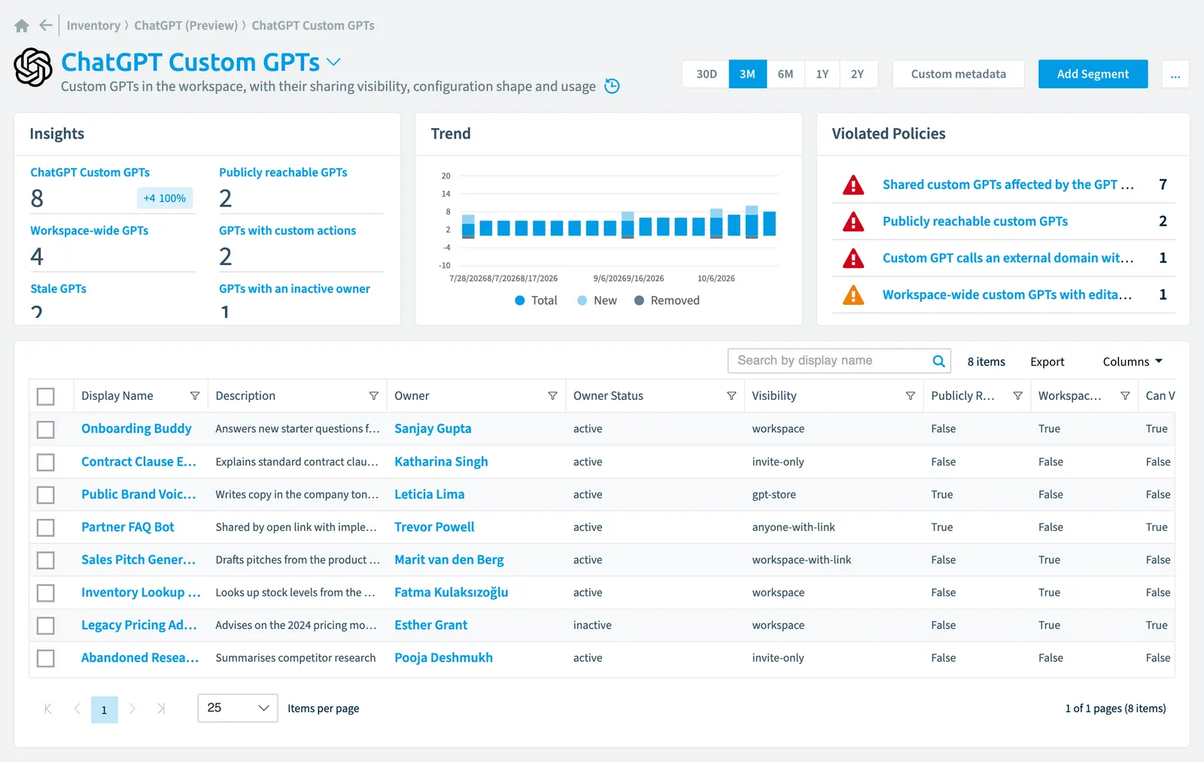Filter the Display Name column

(x=195, y=396)
